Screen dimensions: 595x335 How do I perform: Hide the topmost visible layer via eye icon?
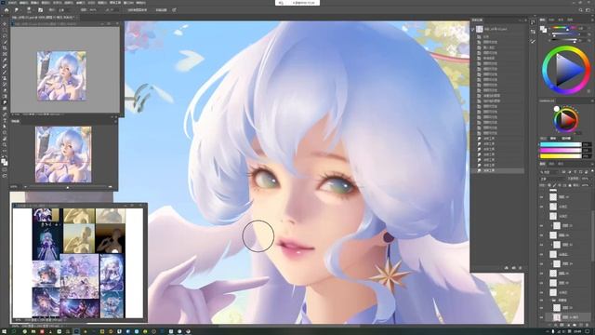541,197
